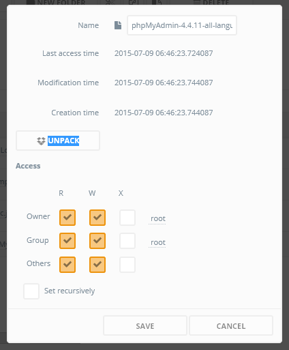Enable the Set recursively checkbox
The width and height of the screenshot is (289, 350).
[31, 291]
